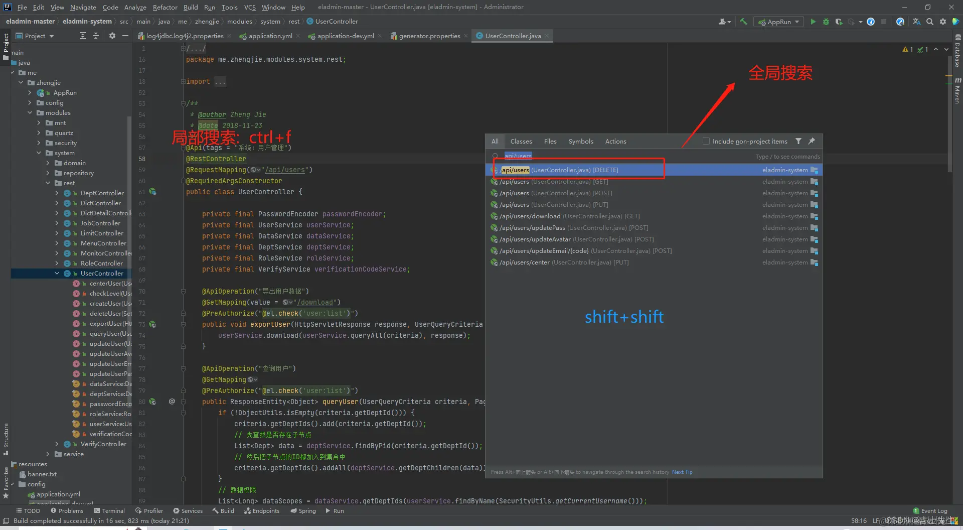The height and width of the screenshot is (530, 963).
Task: Open the Database side panel
Action: click(957, 51)
